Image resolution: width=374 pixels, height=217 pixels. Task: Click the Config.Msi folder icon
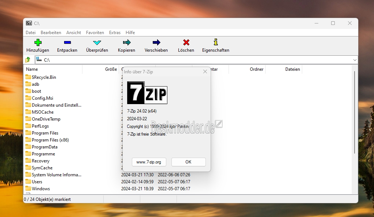click(28, 98)
